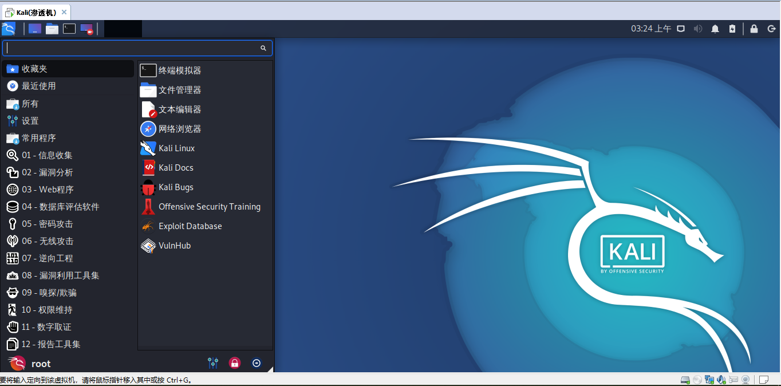
Task: Launch 文件管理器 from favorites
Action: point(205,90)
